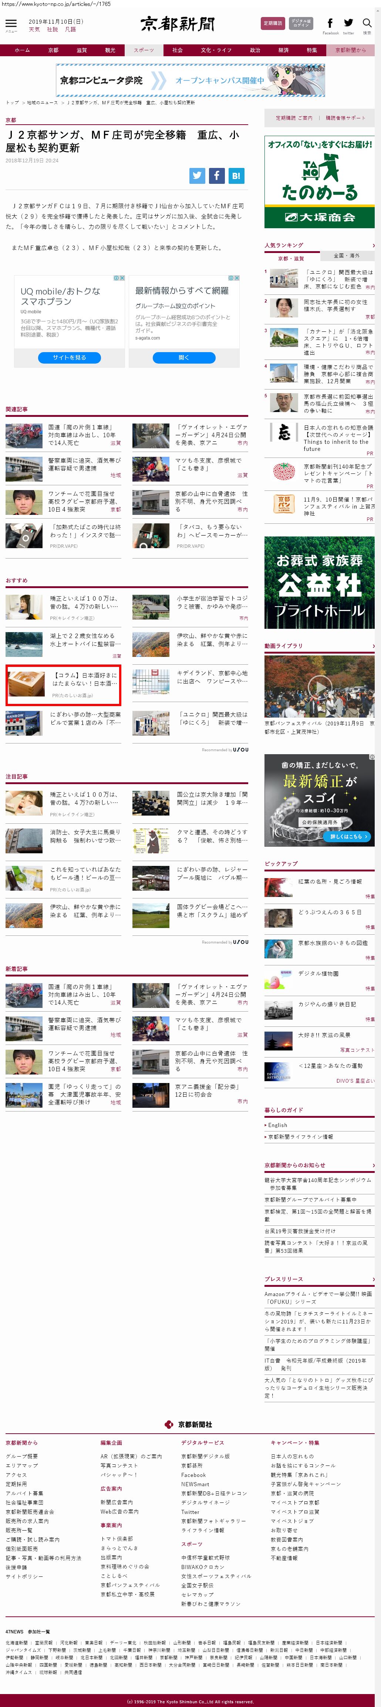Viewport: 381px width, 1707px height.
Task: Open the 紅葉の名所・見ごろ情報 pickup thumbnail
Action: 278,887
